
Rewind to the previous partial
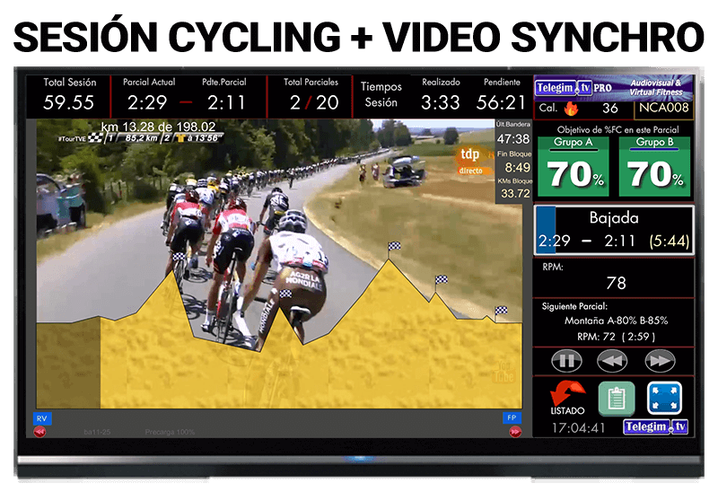pos(613,361)
